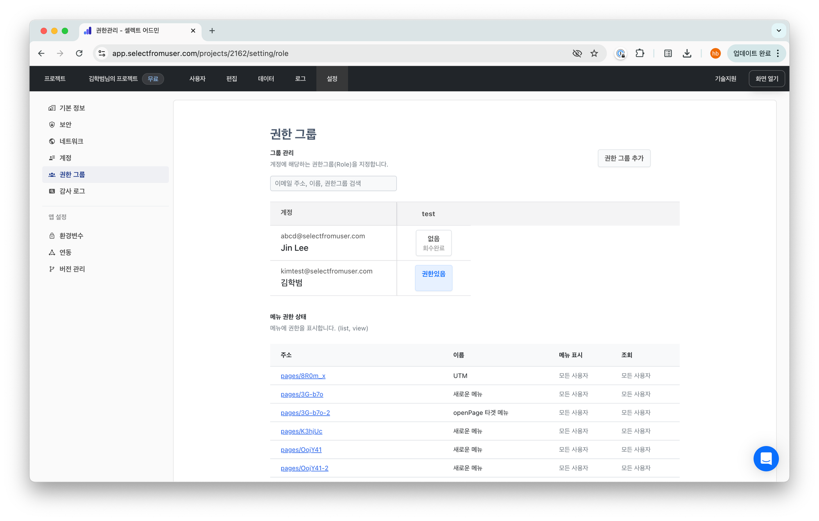Open the chat support bubble icon
The width and height of the screenshot is (819, 521).
766,458
